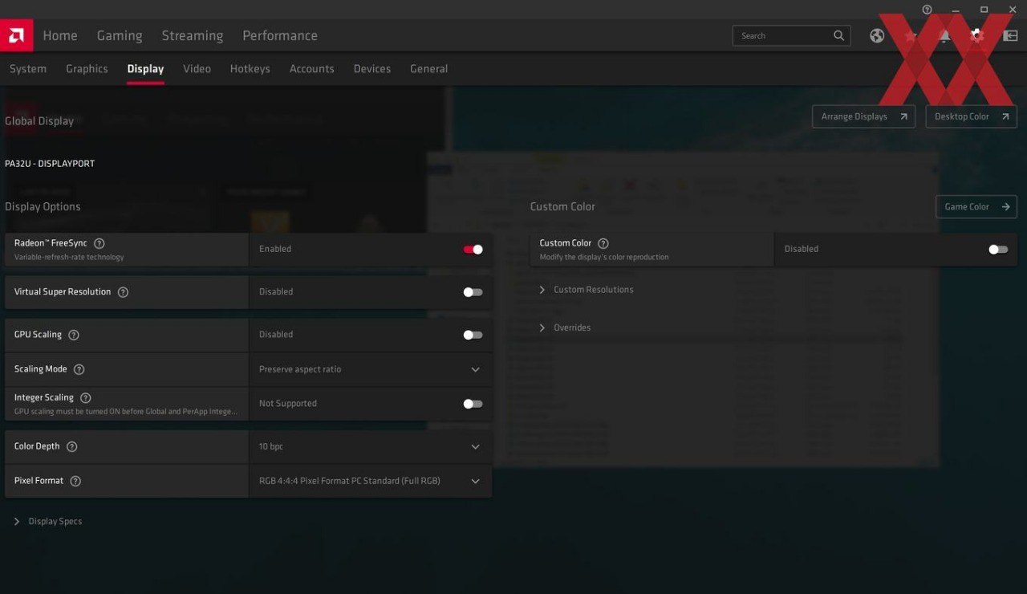Image resolution: width=1027 pixels, height=594 pixels.
Task: Show help for Virtual Super Resolution
Action: tap(123, 292)
